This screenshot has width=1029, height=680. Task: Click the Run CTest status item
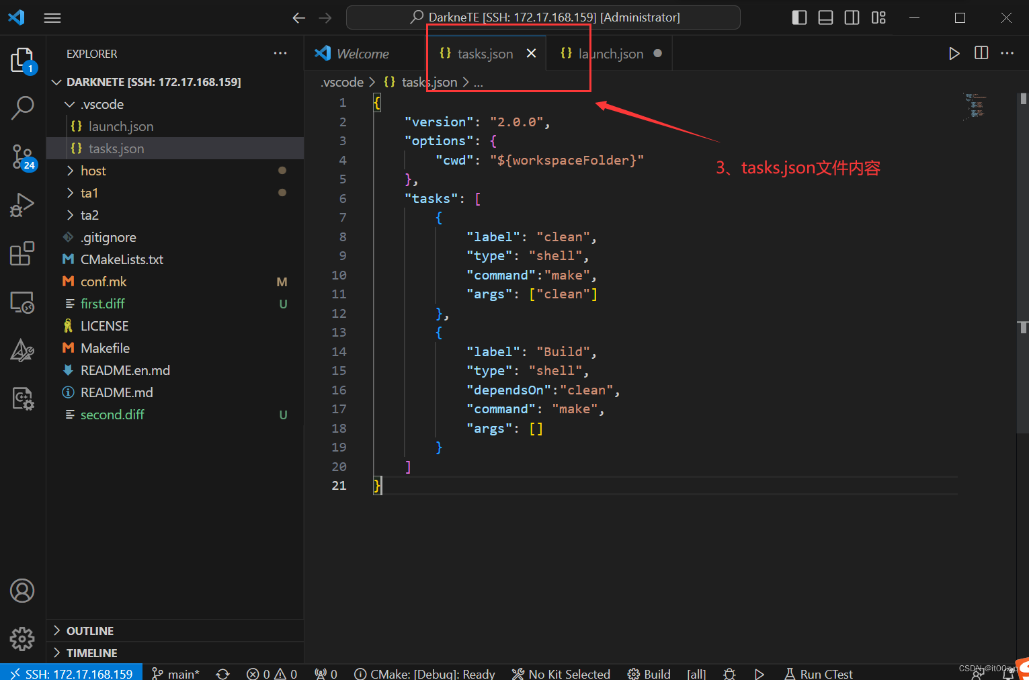pyautogui.click(x=819, y=673)
